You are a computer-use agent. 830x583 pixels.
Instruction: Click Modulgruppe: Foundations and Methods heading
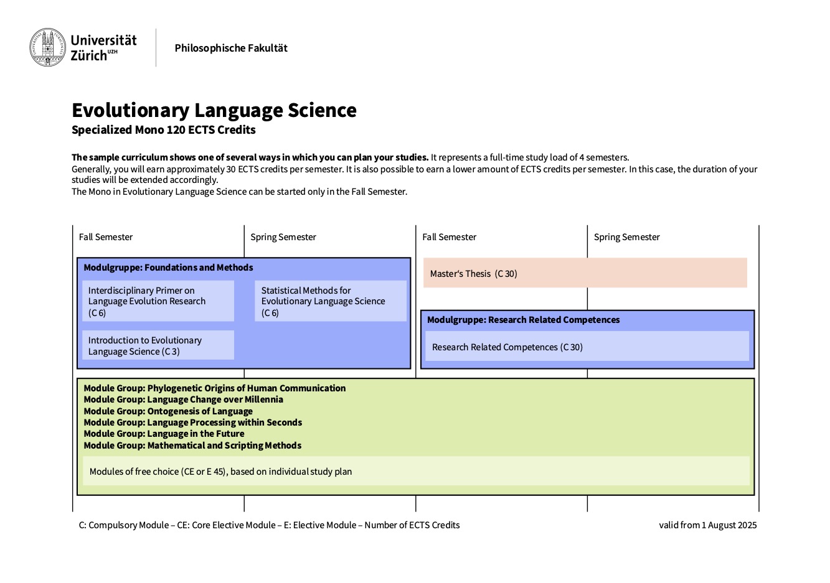click(168, 268)
